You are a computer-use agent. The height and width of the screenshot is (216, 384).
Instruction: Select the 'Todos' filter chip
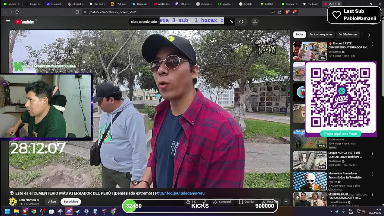pos(300,34)
